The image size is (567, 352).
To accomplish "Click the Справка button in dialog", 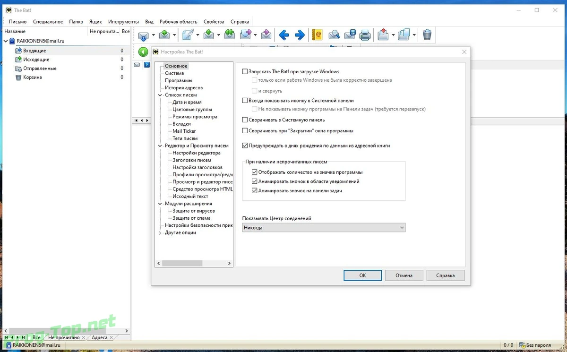I will tap(446, 275).
